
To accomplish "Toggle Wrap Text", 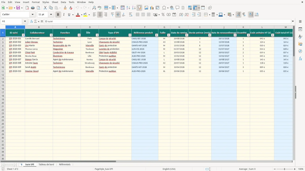I will 131,15.
